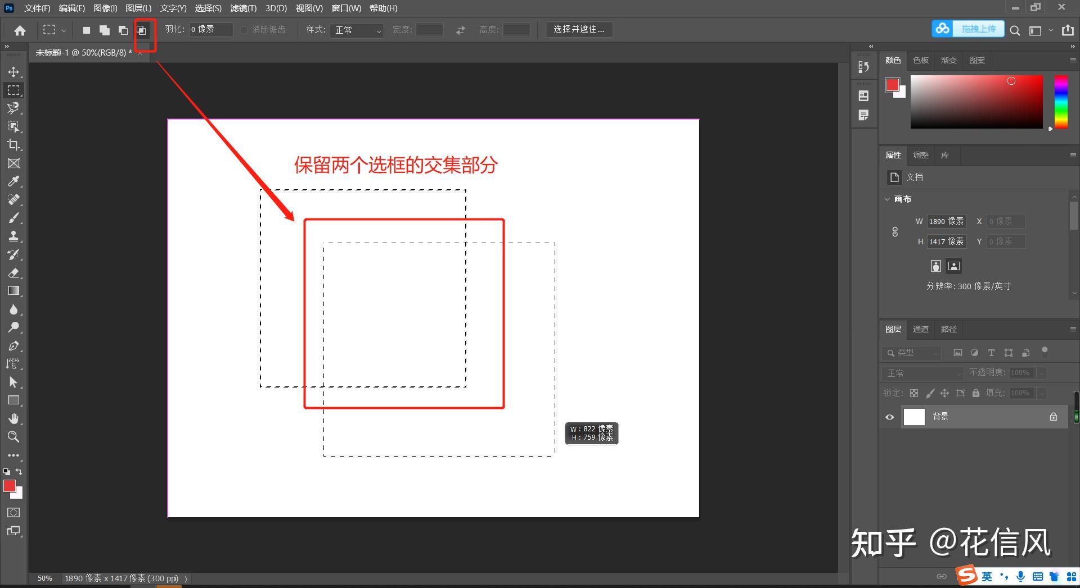Viewport: 1080px width, 588px height.
Task: Select the Object Selection tool
Action: 14,126
